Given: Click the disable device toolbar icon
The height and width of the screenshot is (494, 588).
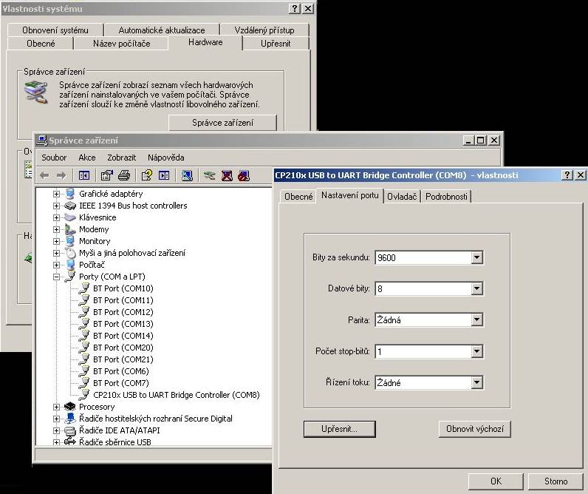Looking at the screenshot, I should click(x=244, y=175).
